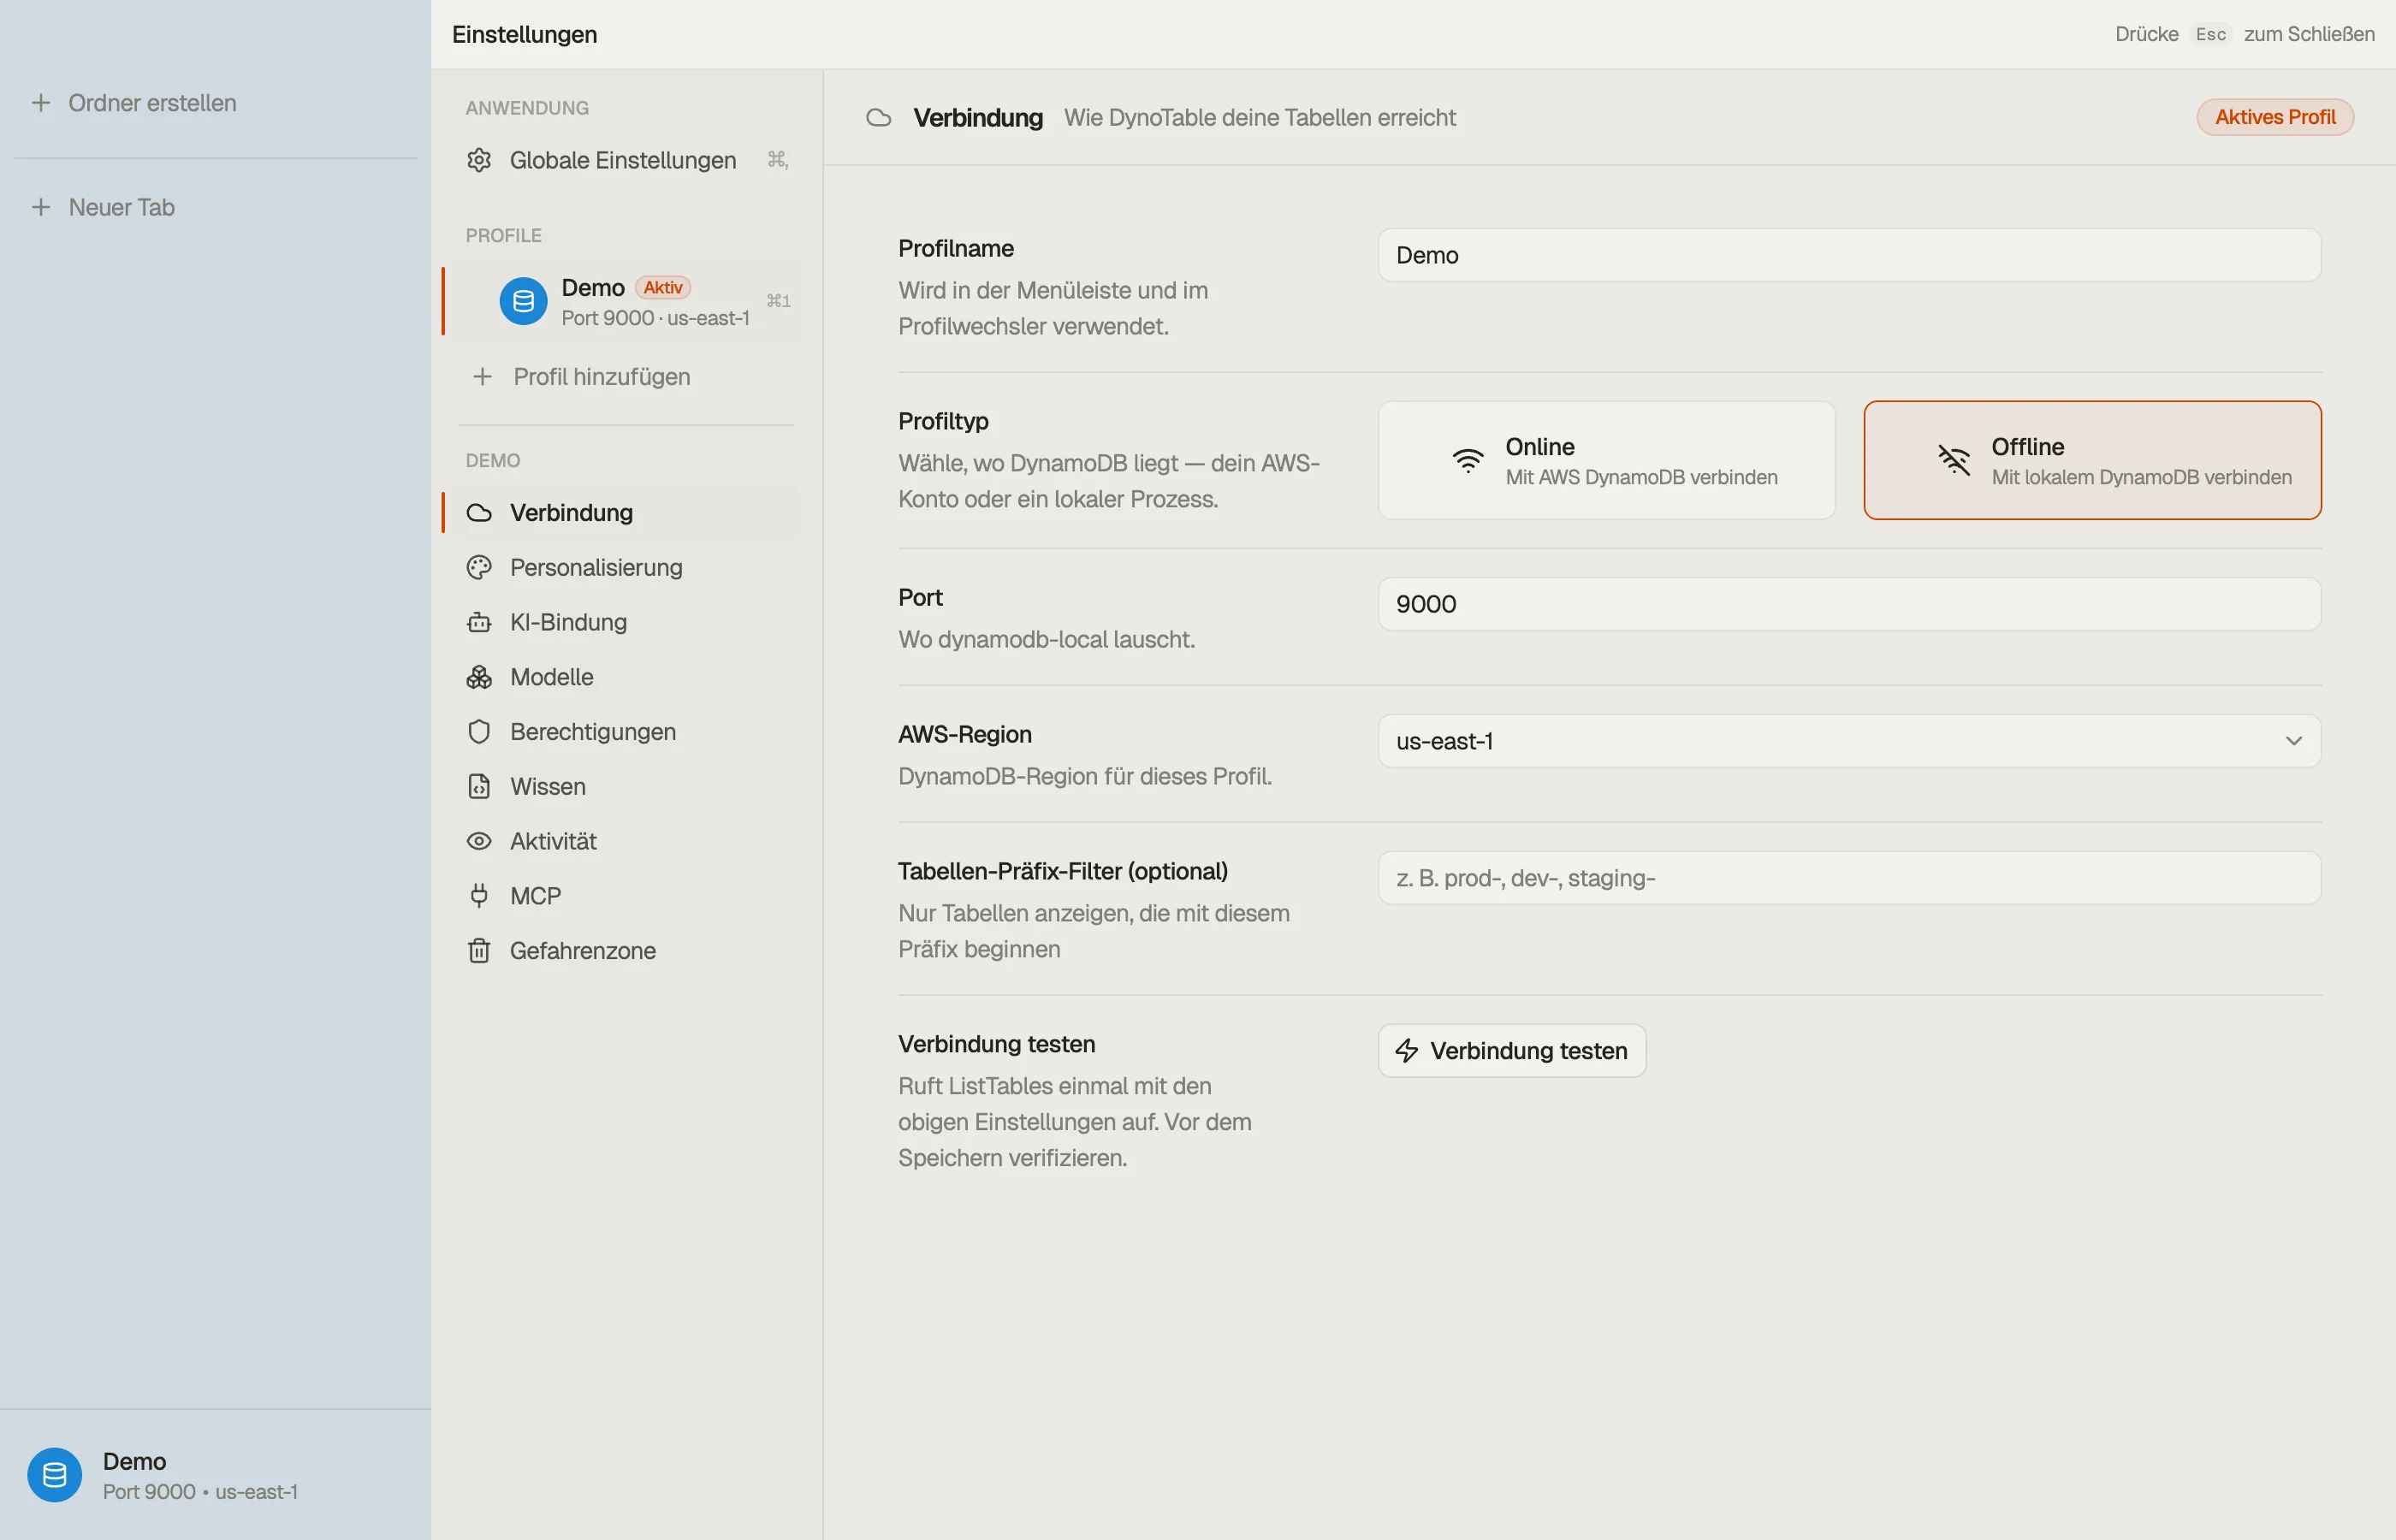Click the Esc key hint to close settings
This screenshot has height=1540, width=2396.
(x=2211, y=34)
